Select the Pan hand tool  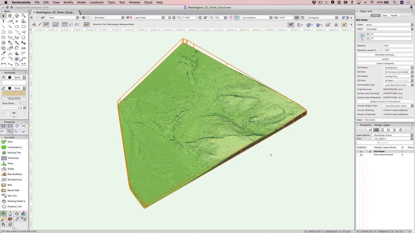pos(10,16)
